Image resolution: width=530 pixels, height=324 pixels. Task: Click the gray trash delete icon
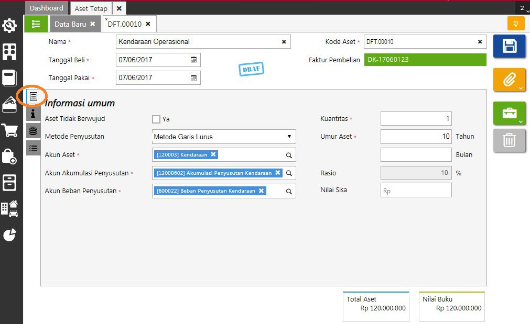click(x=509, y=140)
